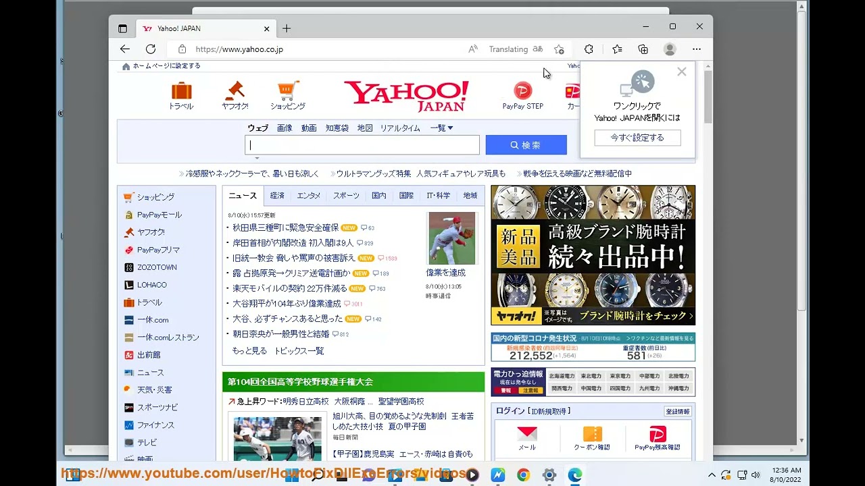
Task: Switch to the IT・科学 news tab
Action: click(438, 196)
